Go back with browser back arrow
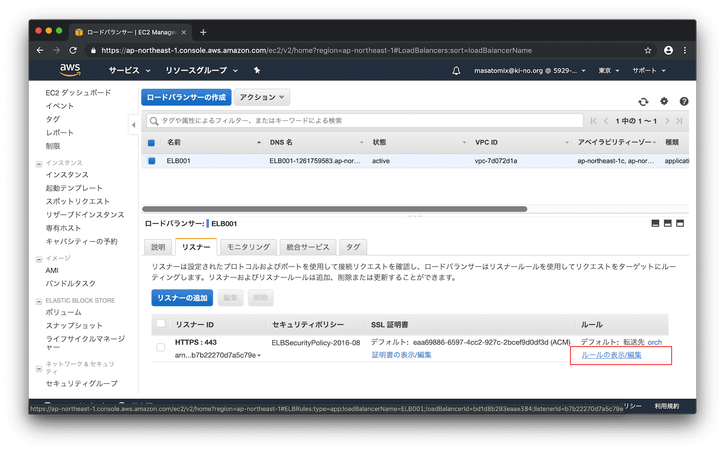This screenshot has height=452, width=725. pyautogui.click(x=40, y=50)
